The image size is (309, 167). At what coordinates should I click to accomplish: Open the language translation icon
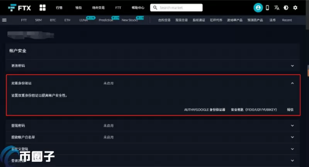pos(277,8)
